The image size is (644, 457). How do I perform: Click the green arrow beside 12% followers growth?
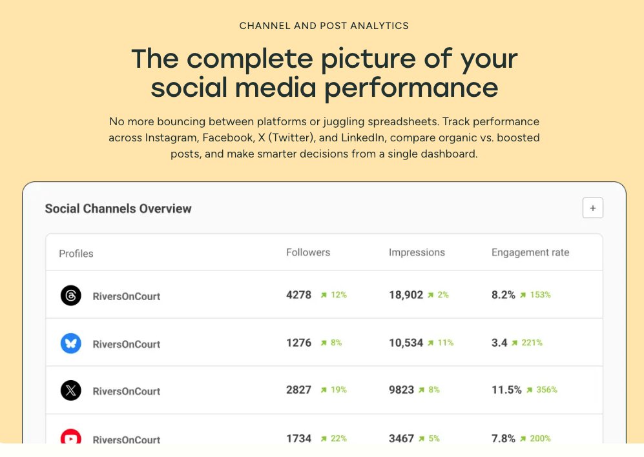324,295
